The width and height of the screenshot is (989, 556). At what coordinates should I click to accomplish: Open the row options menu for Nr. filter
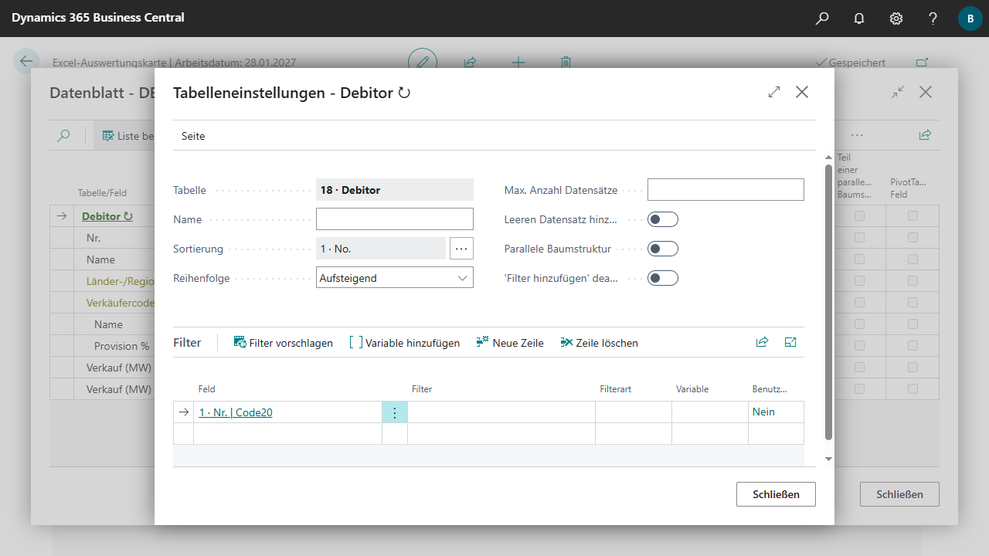tap(395, 412)
